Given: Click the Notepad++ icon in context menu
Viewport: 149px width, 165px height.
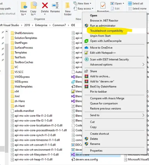Looking at the screenshot, I should [86, 53].
